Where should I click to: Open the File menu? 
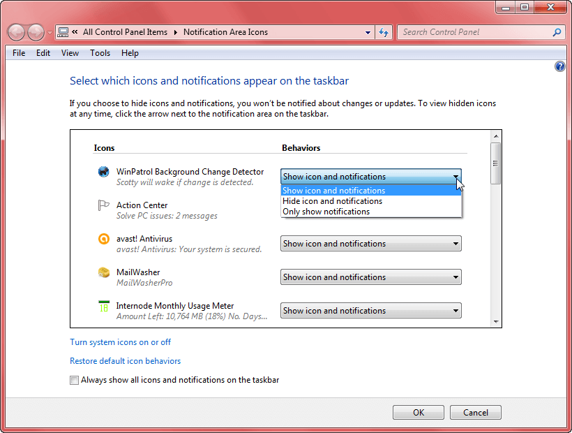19,53
